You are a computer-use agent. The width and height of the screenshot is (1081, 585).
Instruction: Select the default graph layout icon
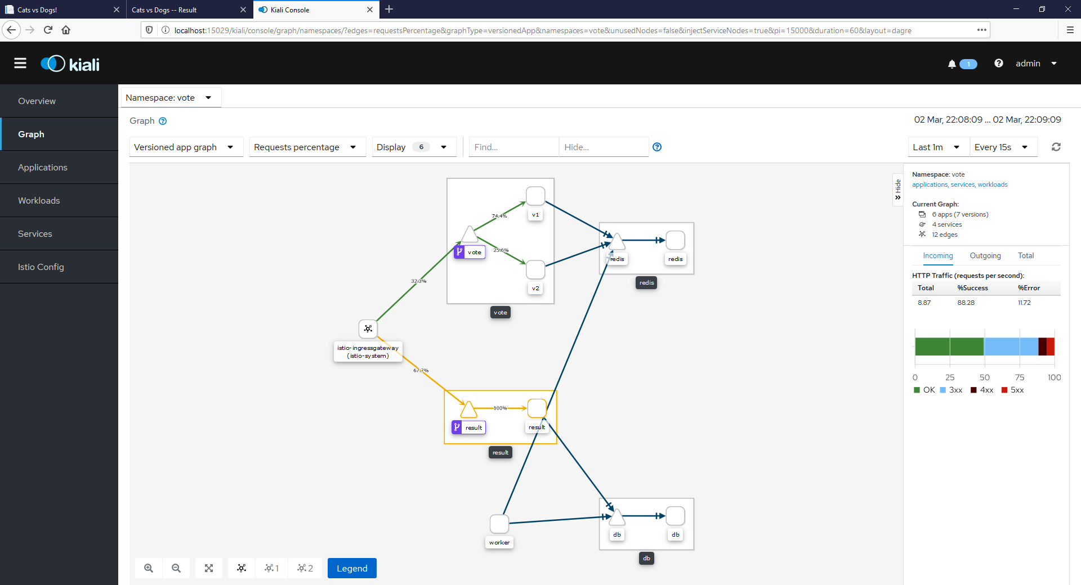242,568
